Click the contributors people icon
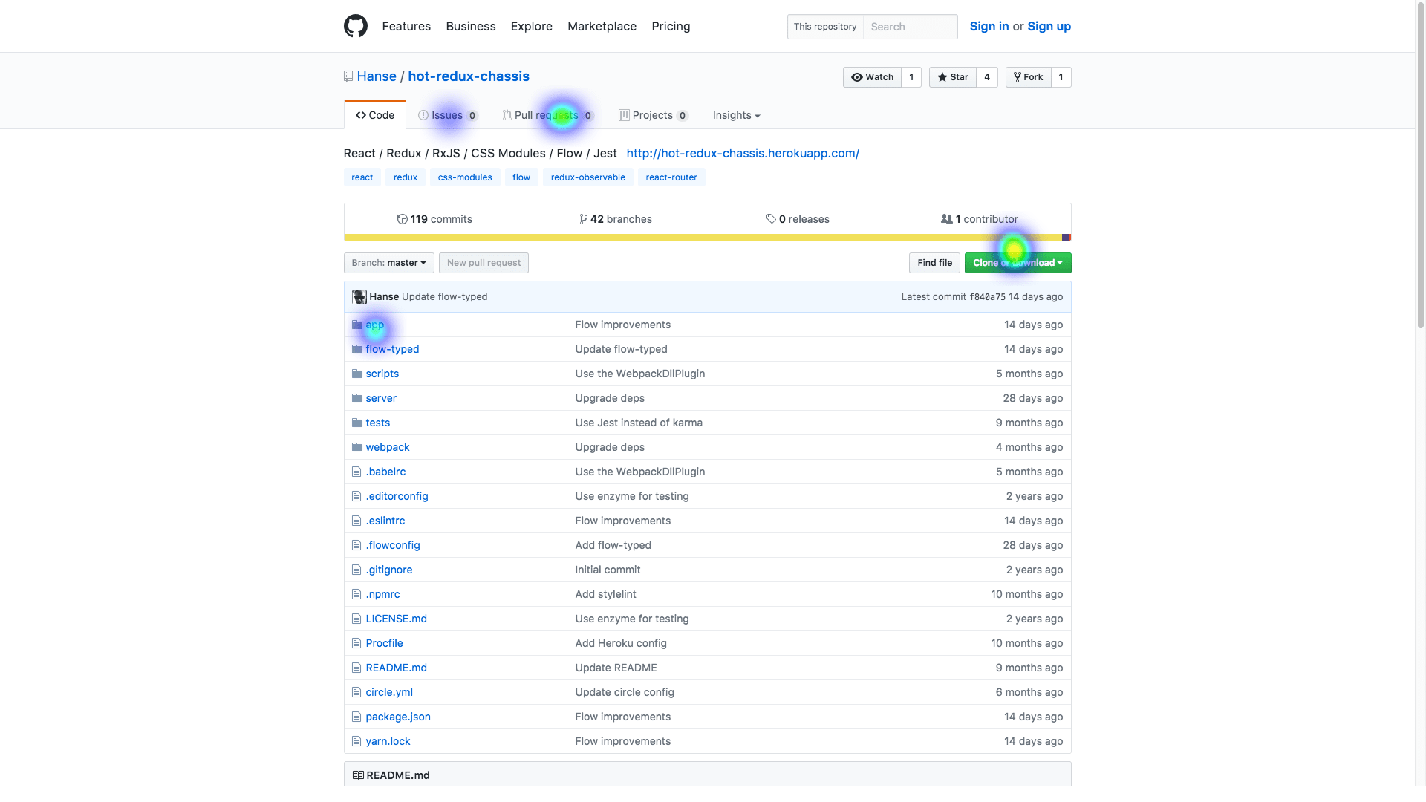The height and width of the screenshot is (802, 1426). [x=947, y=218]
